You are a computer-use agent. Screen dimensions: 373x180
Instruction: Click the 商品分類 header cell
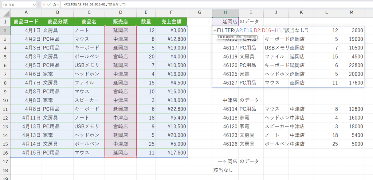pos(58,21)
